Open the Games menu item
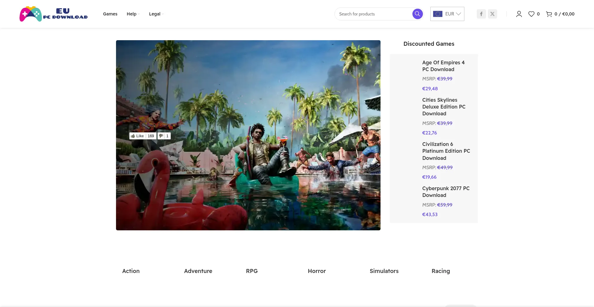Screen dimensions: 594x307 tap(110, 14)
